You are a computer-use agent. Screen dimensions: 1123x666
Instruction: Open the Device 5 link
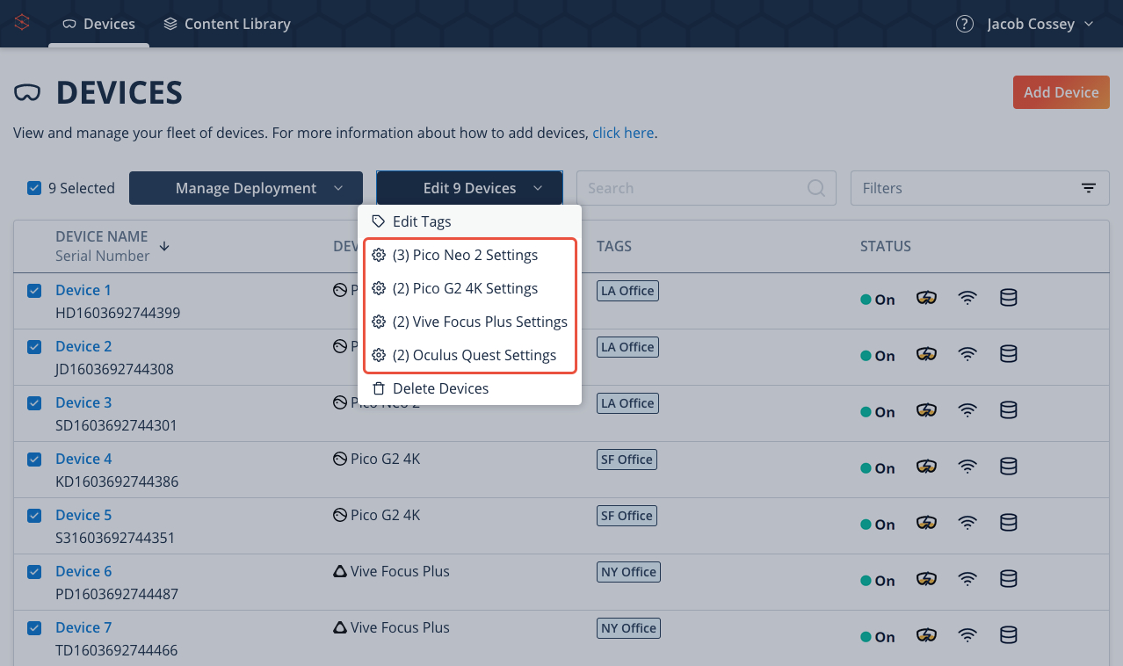(x=83, y=515)
